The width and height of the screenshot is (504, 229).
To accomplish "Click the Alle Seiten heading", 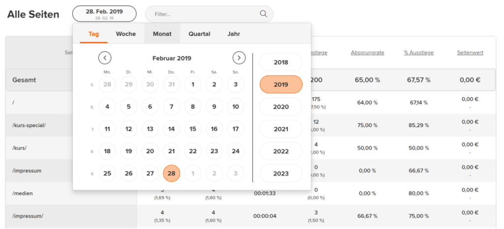I will point(33,14).
